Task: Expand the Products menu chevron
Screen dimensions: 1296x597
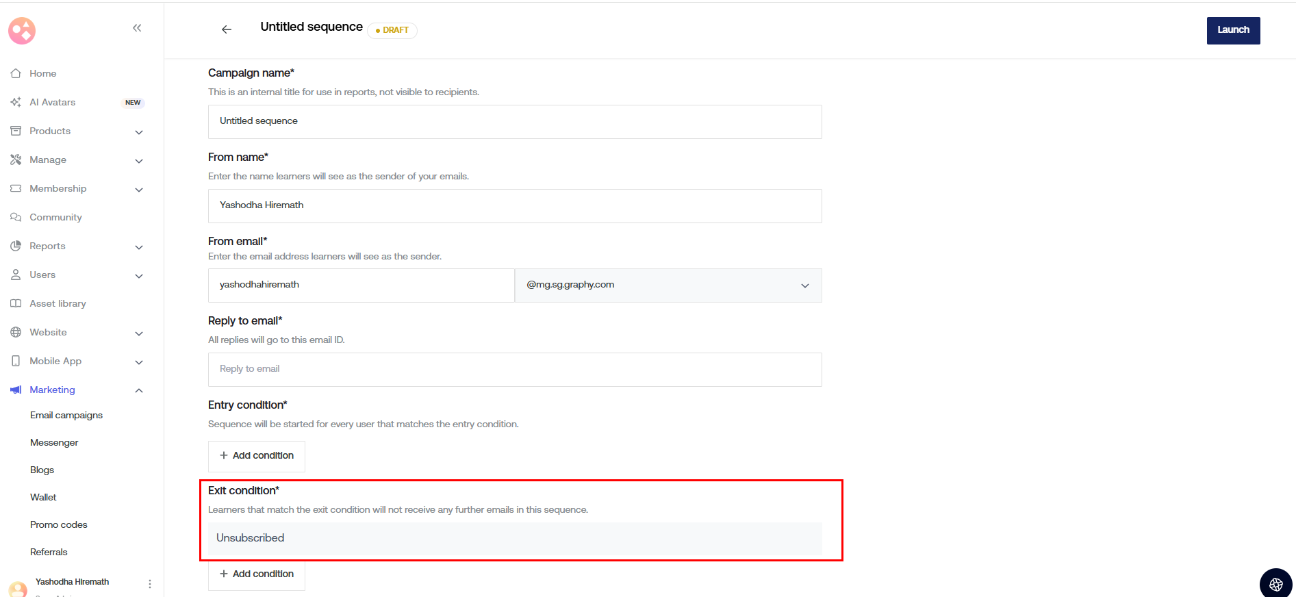Action: pos(139,131)
